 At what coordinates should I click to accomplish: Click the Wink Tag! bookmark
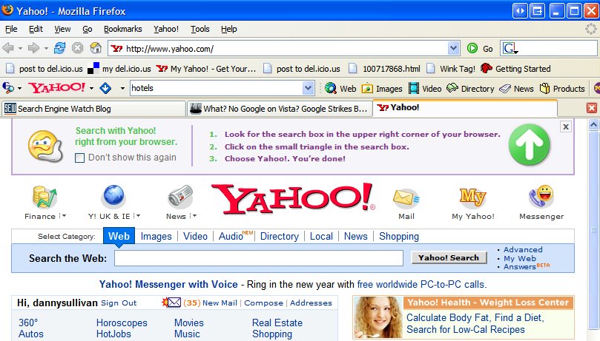pyautogui.click(x=451, y=69)
